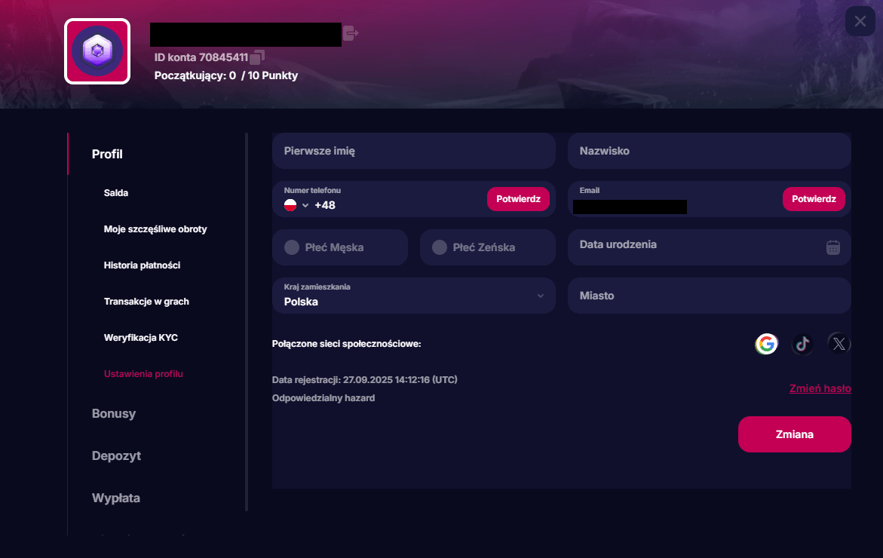Open the Zmień hasło link
Image resolution: width=883 pixels, height=558 pixels.
tap(820, 388)
